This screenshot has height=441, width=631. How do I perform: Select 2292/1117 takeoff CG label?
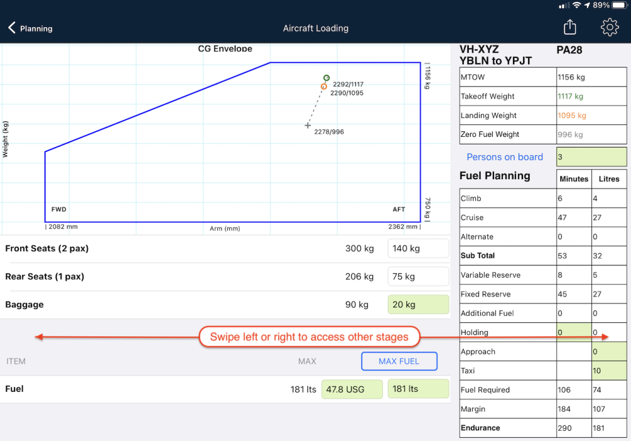click(x=348, y=84)
